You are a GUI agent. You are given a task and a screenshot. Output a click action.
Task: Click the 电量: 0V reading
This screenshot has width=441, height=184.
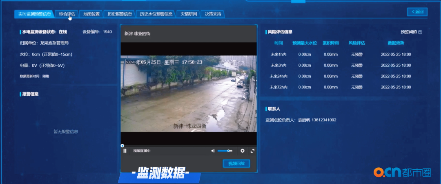[42, 66]
